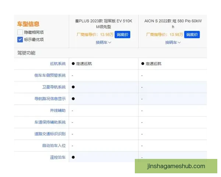This screenshot has width=221, height=177.
Task: Open the 自动泊车入位 link
Action: pyautogui.click(x=54, y=146)
